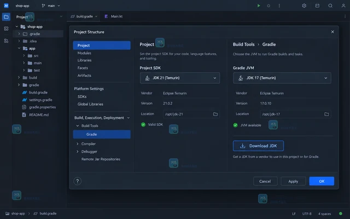
Task: Collapse the shop-app root folder
Action: pos(17,26)
